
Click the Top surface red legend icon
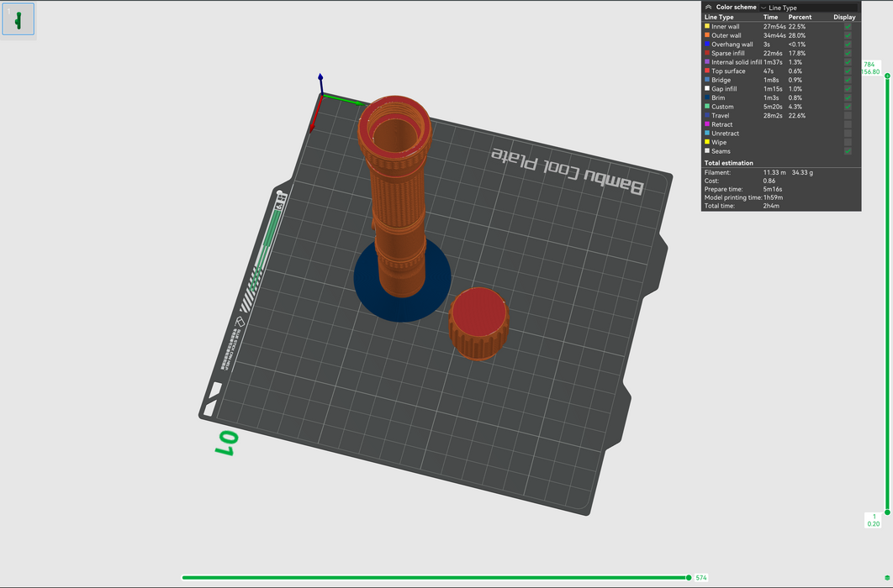707,71
